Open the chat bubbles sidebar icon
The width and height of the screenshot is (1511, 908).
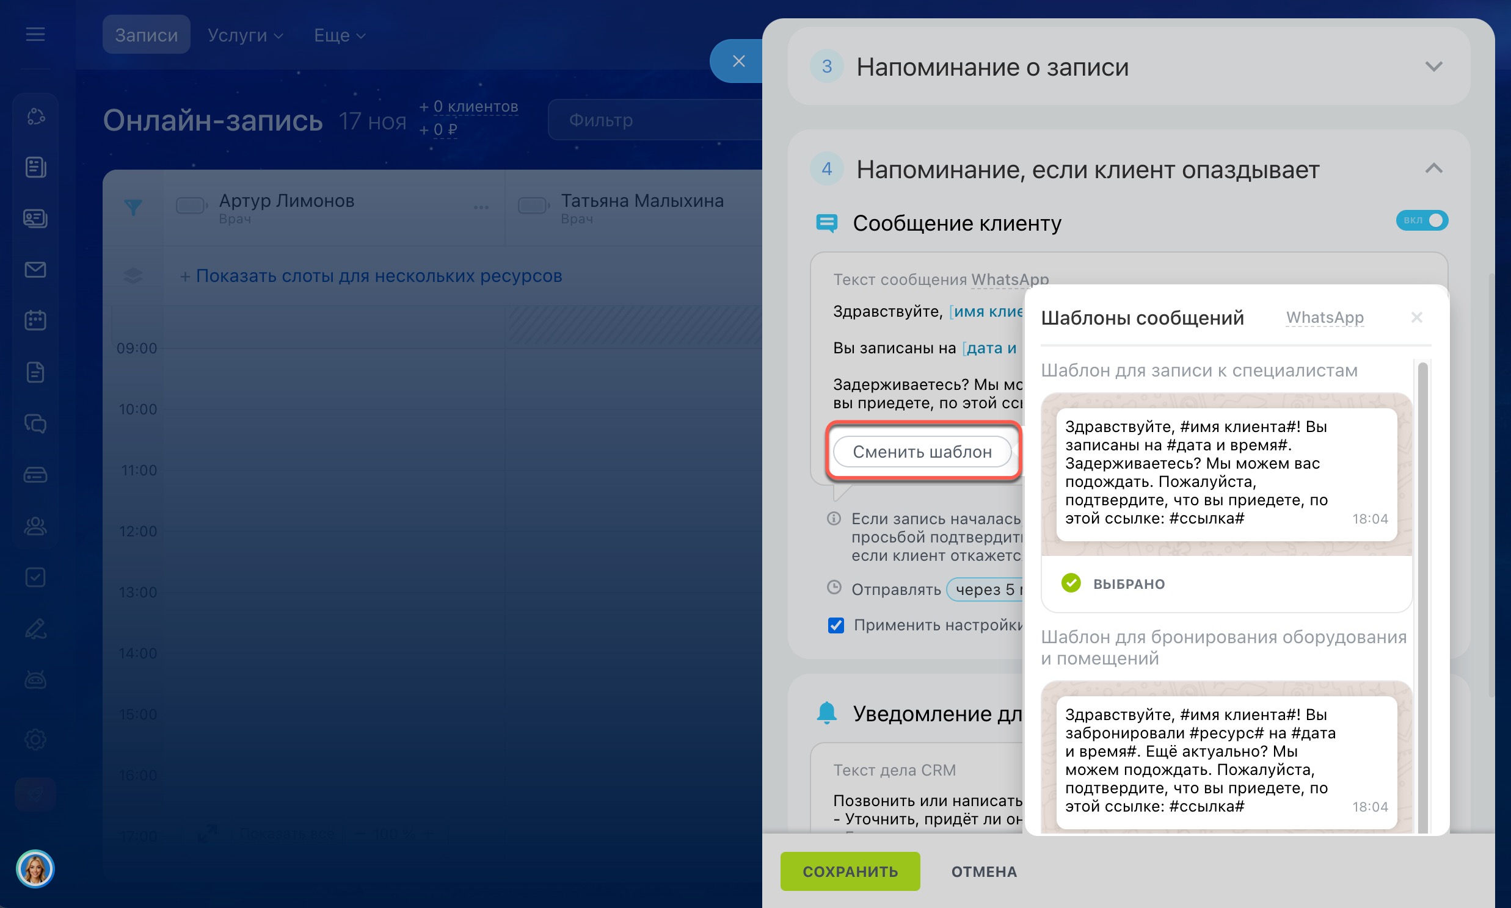[x=35, y=423]
